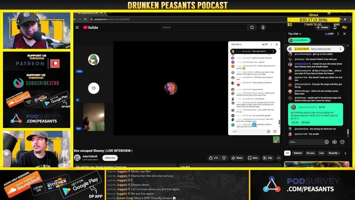Select the Recently uploaded filter chip
Viewport: 355px width, 200px height.
point(334,153)
